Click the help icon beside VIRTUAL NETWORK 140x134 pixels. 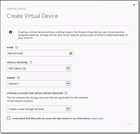click(31, 62)
